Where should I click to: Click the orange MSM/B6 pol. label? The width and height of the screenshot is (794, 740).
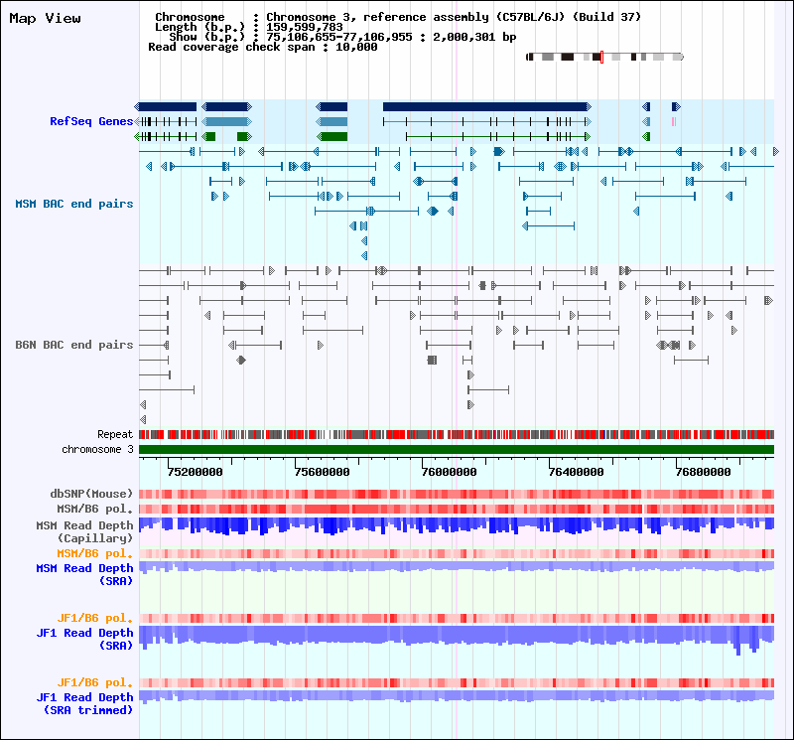click(x=94, y=553)
